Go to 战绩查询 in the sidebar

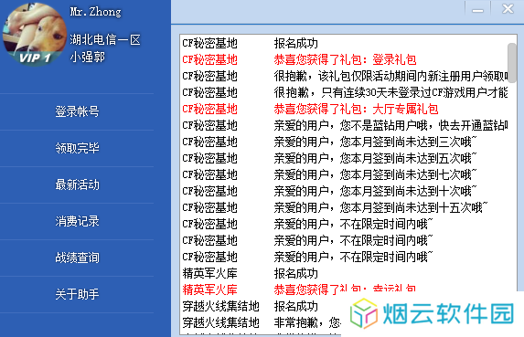pyautogui.click(x=77, y=258)
